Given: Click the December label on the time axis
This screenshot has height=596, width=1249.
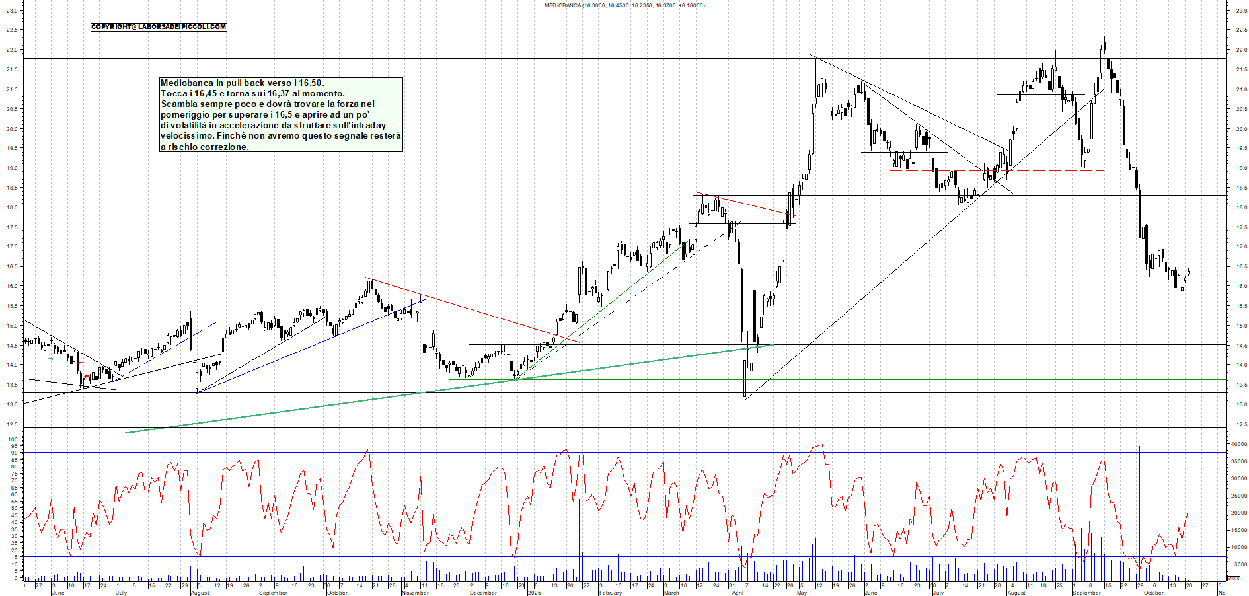Looking at the screenshot, I should 482,593.
